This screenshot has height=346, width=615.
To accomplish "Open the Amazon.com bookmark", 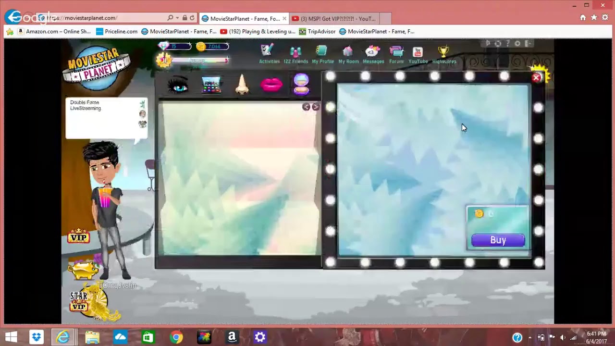I will (x=54, y=32).
